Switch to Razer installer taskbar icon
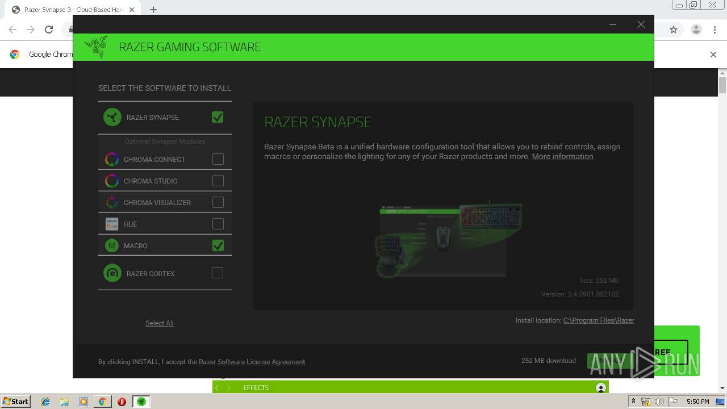The image size is (727, 409). (x=141, y=402)
